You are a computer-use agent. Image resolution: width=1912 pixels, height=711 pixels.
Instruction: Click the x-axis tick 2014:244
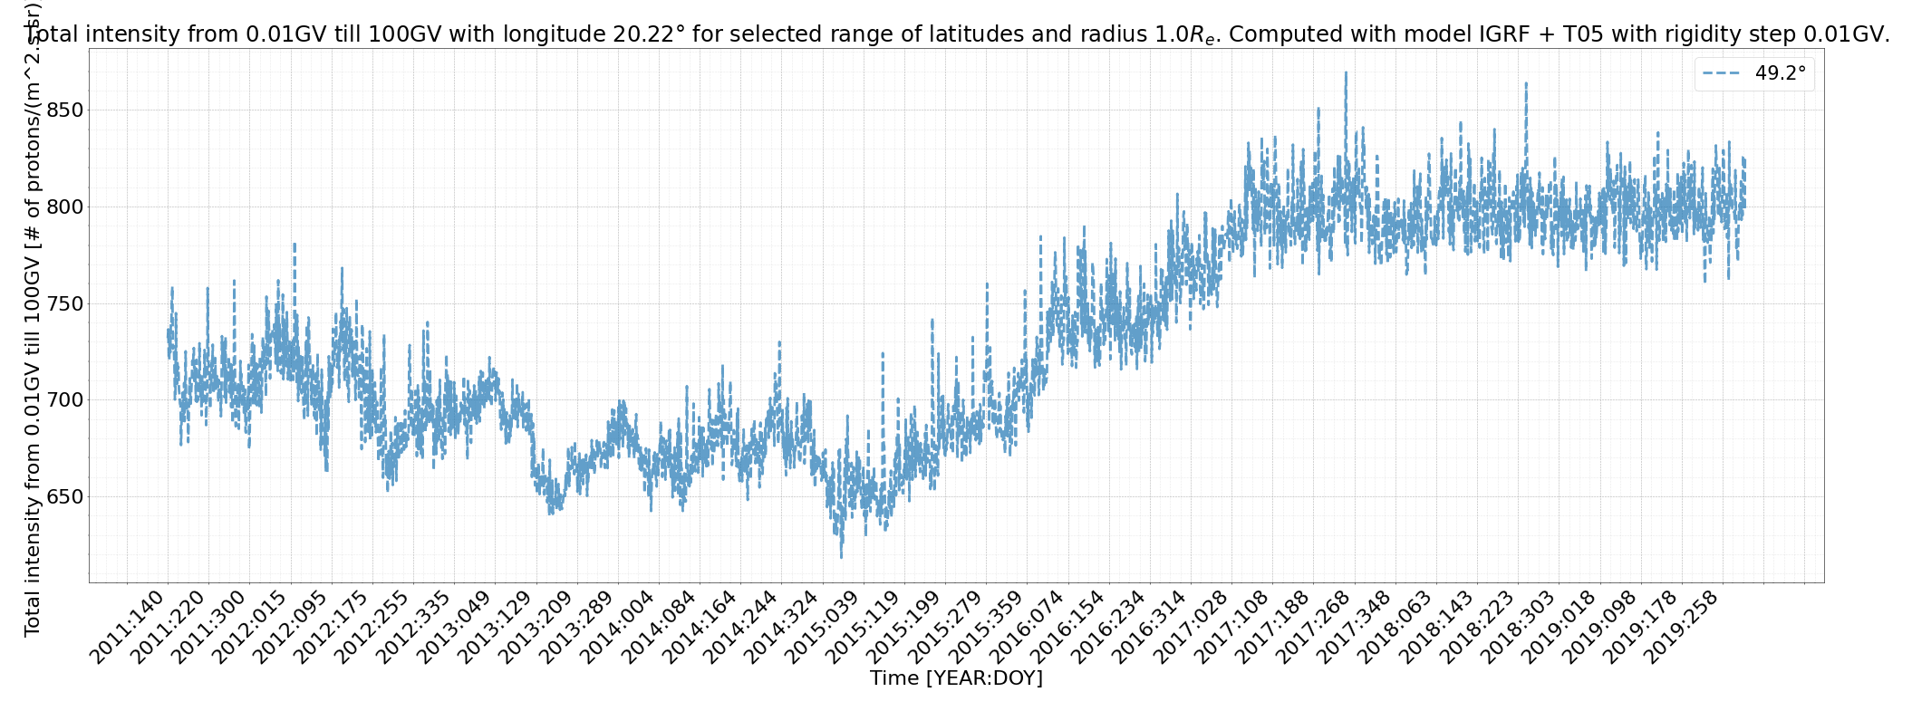tap(743, 628)
